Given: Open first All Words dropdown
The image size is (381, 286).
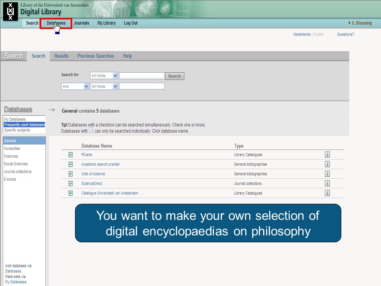Looking at the screenshot, I should click(x=104, y=75).
